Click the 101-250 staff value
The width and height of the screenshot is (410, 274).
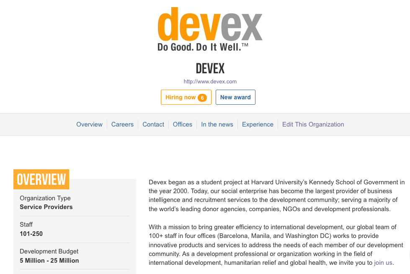31,234
